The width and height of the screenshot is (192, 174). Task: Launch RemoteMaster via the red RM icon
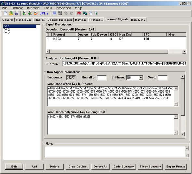[x=79, y=13]
